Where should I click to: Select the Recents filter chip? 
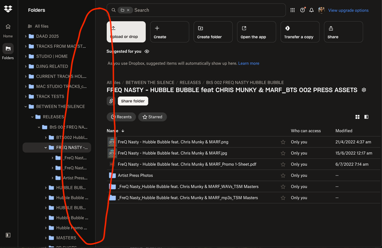point(121,117)
